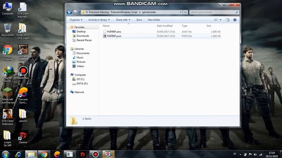Viewport: 282px width, 158px height.
Task: Select Computer desktop icon
Action: click(x=7, y=9)
